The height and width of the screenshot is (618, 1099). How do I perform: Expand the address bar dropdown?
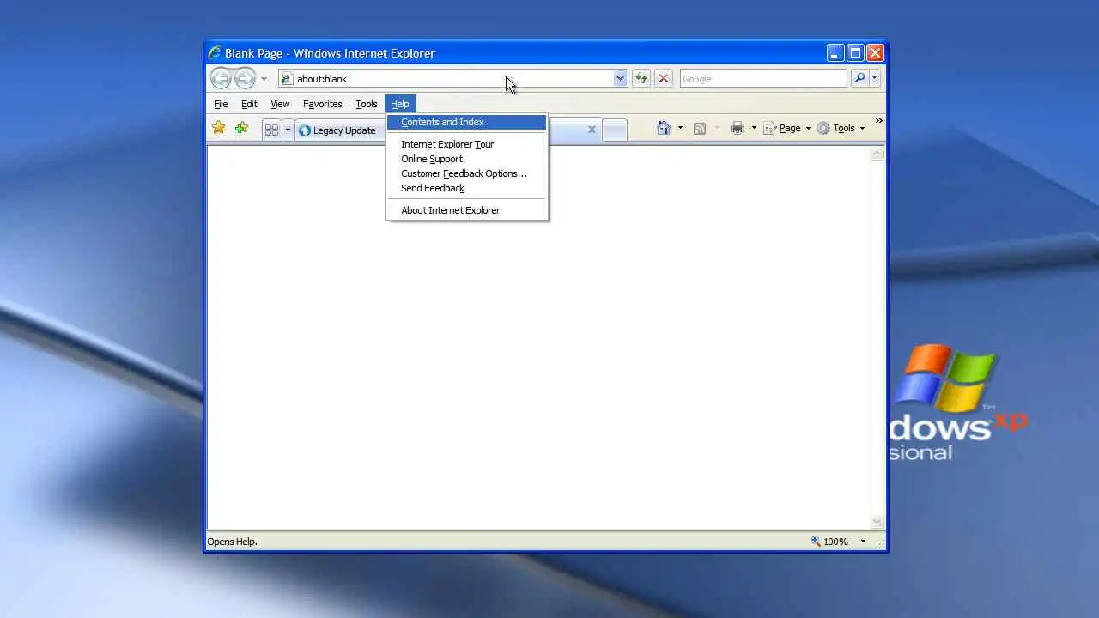[620, 79]
